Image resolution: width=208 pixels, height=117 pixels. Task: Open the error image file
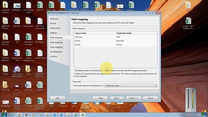coord(17,87)
